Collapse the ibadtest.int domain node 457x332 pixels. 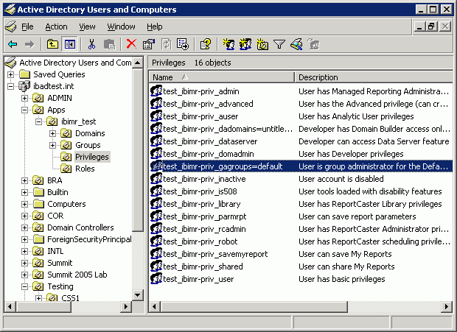click(10, 86)
